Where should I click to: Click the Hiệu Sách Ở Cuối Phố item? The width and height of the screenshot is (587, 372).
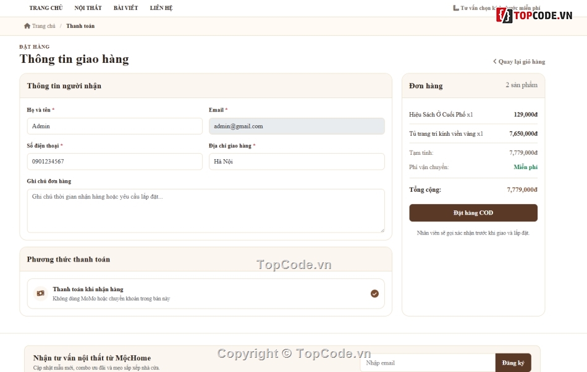(441, 114)
